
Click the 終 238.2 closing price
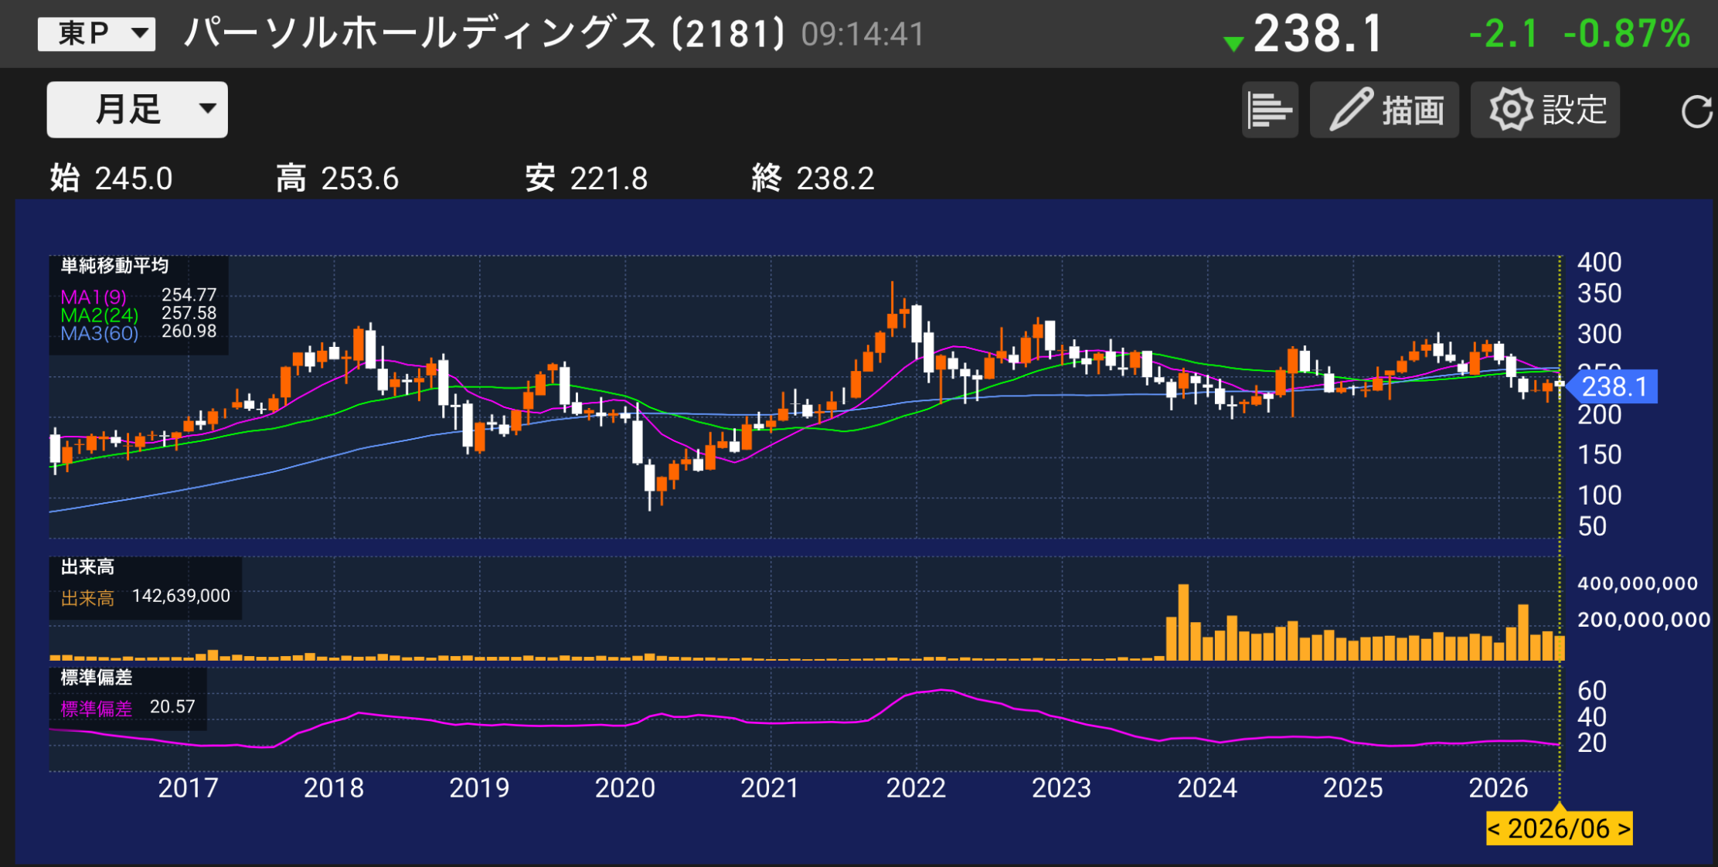(812, 178)
